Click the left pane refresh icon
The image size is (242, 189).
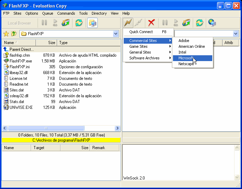[x=79, y=23]
